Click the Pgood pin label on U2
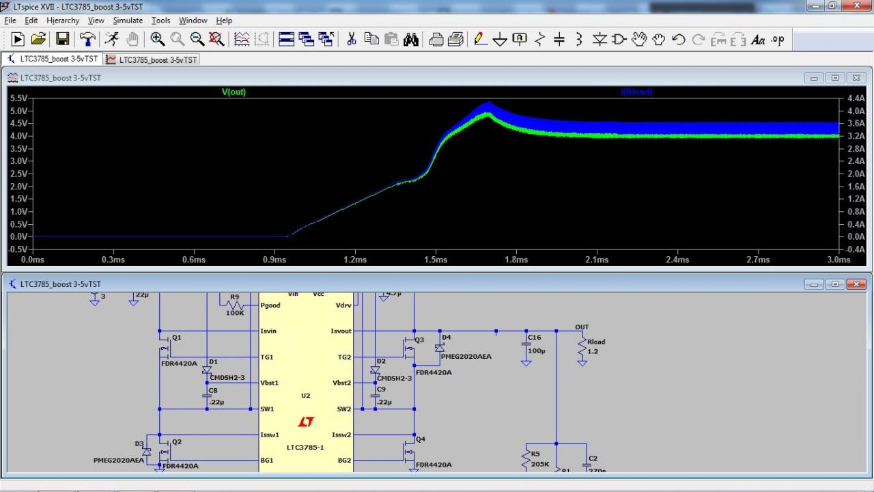This screenshot has height=492, width=874. click(x=272, y=305)
